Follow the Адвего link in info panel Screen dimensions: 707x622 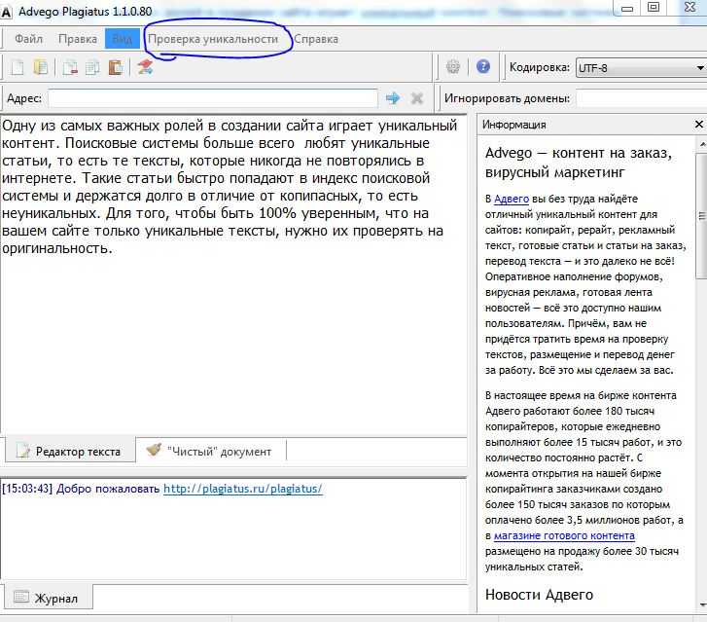click(x=512, y=199)
